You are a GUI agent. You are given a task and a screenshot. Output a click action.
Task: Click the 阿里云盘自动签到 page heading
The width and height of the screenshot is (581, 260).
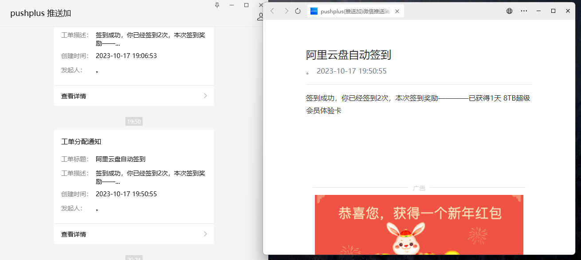click(349, 55)
